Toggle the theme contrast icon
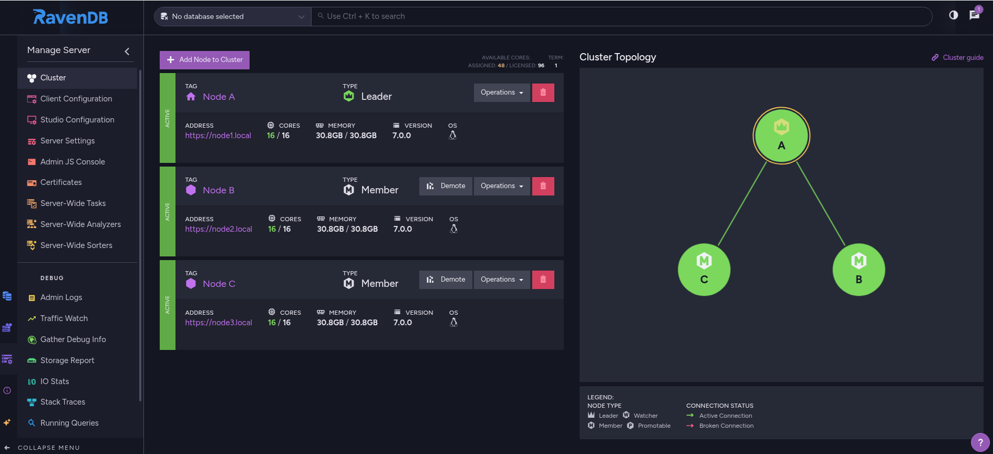 (x=954, y=15)
